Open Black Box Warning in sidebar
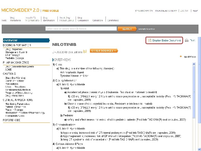Viewport: 201px width, 151px height. (15, 78)
